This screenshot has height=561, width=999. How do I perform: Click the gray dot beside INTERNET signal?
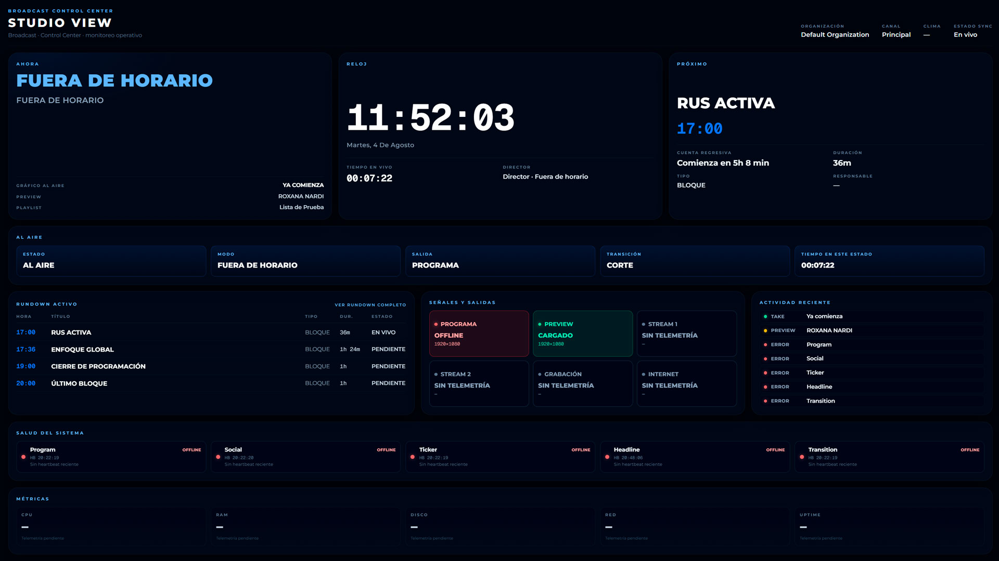pos(644,375)
